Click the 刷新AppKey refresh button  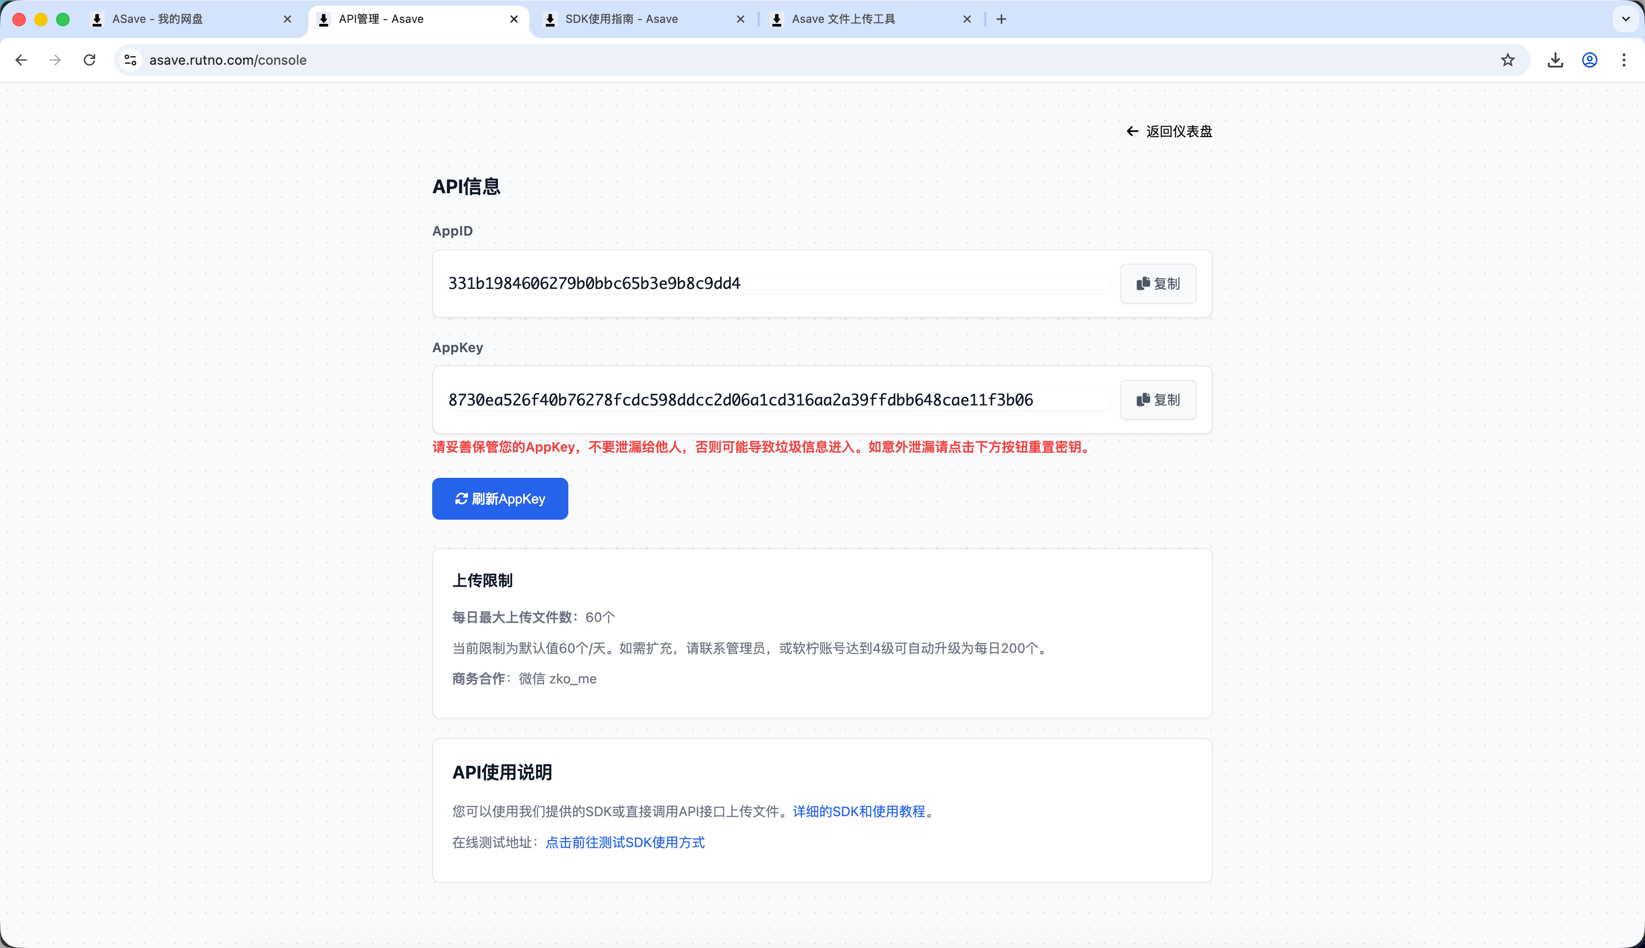[499, 499]
